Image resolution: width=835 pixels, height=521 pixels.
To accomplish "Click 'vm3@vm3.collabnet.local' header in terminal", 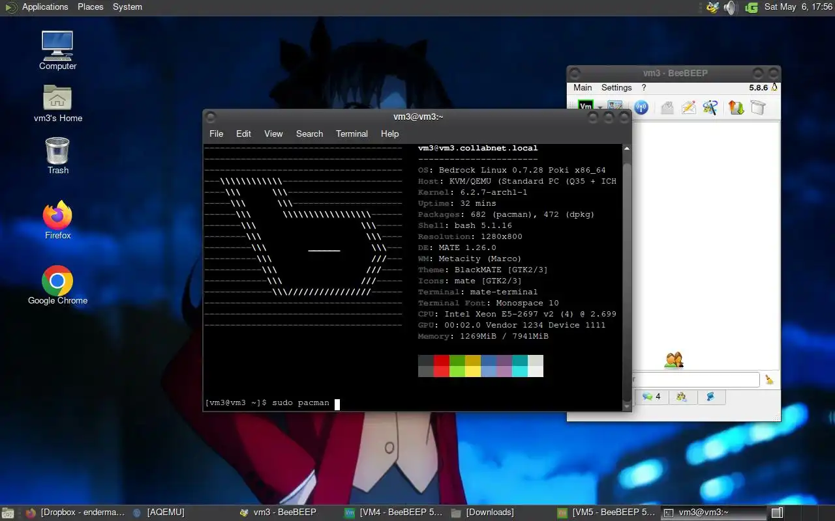I will point(478,148).
